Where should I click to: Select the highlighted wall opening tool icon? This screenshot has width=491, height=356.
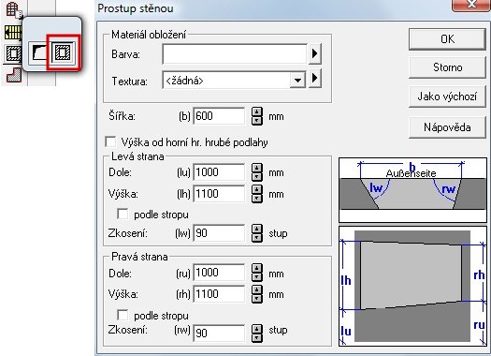(x=63, y=52)
